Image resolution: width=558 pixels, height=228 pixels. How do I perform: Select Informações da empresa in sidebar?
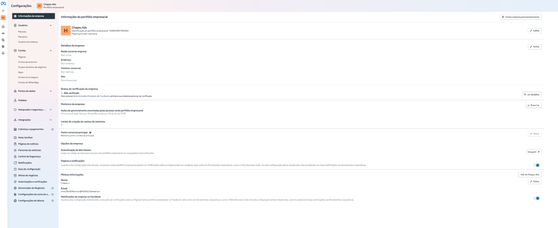pyautogui.click(x=33, y=16)
